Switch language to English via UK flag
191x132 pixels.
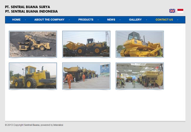pyautogui.click(x=172, y=11)
